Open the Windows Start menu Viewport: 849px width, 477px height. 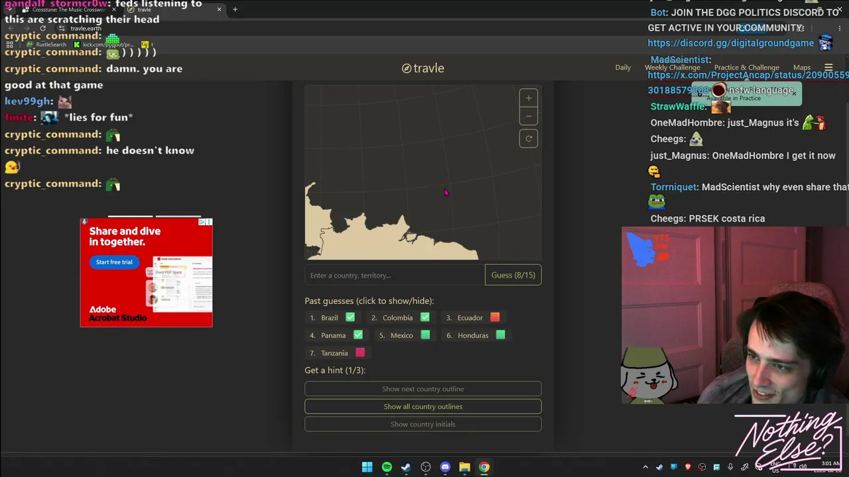click(x=367, y=467)
